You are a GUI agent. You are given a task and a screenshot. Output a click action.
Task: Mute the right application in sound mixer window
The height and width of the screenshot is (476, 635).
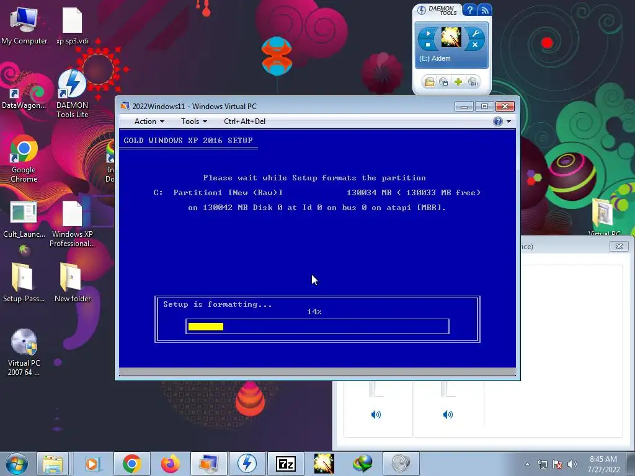(x=448, y=415)
